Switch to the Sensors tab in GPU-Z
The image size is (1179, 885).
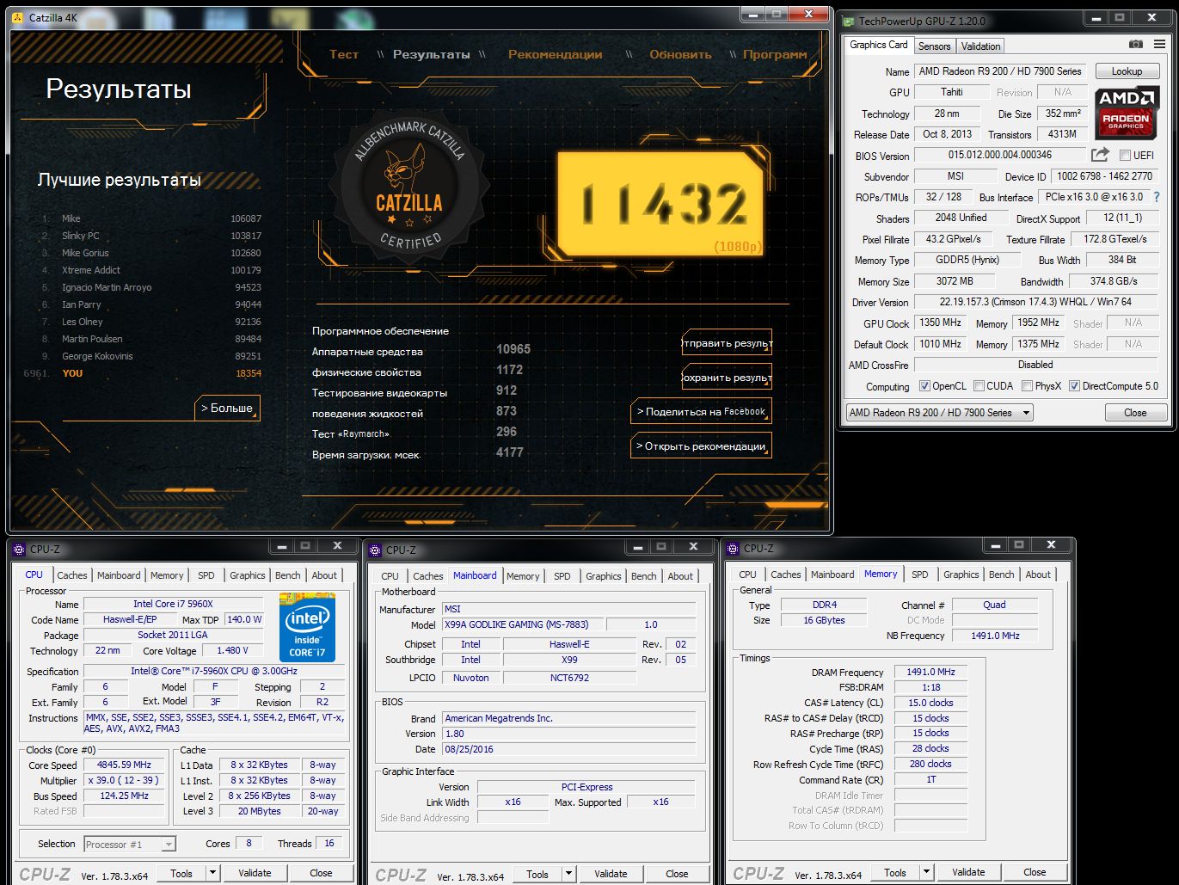point(934,46)
